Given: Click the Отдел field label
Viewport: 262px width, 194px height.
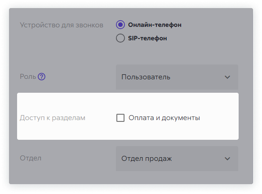Looking at the screenshot, I should click(31, 158).
